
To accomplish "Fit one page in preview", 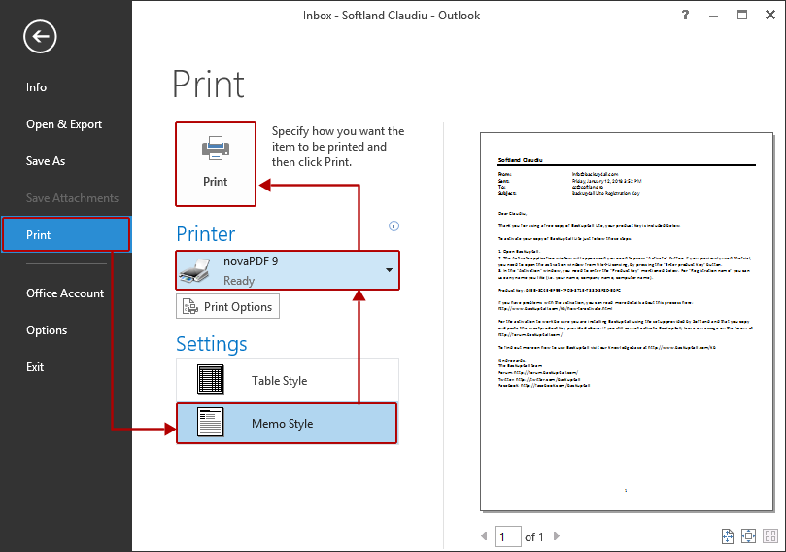I will pos(748,535).
